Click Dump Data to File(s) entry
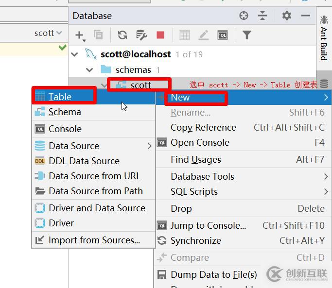The width and height of the screenshot is (332, 288). 214,275
